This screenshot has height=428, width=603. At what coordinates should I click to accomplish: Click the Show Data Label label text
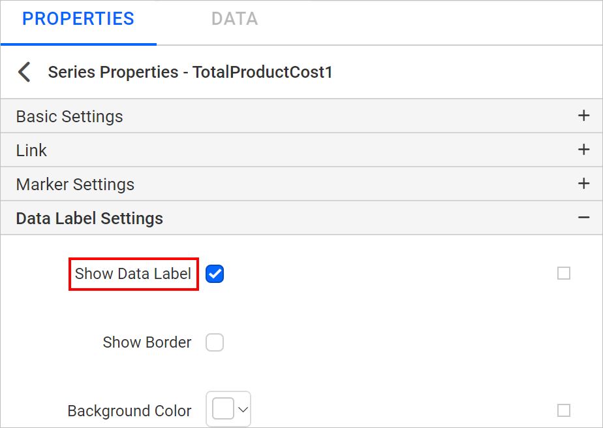point(133,274)
